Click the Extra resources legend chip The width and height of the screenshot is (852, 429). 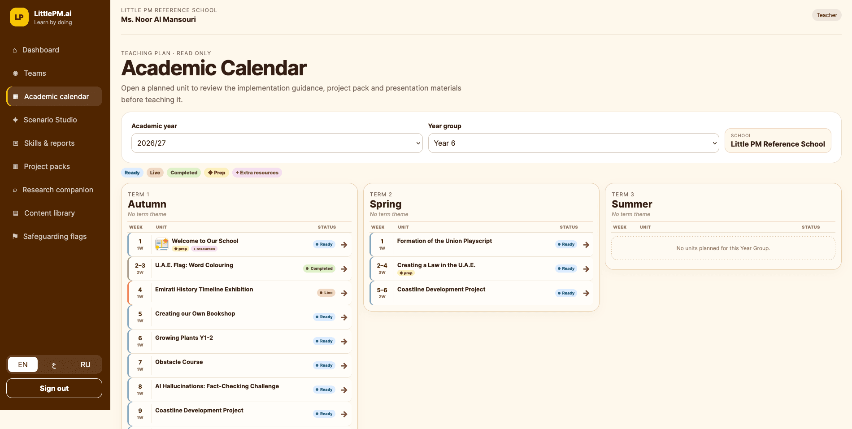[257, 173]
